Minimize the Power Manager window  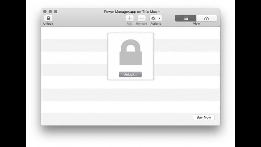click(50, 11)
